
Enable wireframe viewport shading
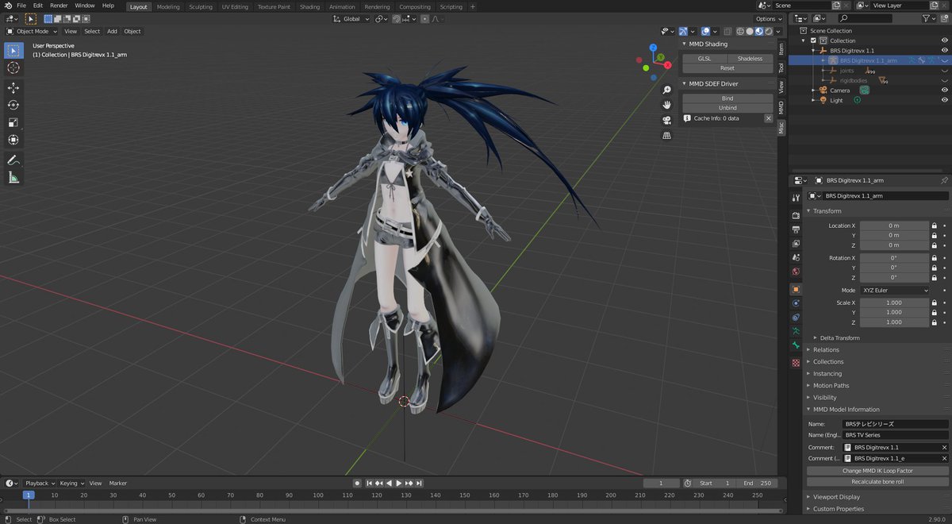tap(740, 31)
